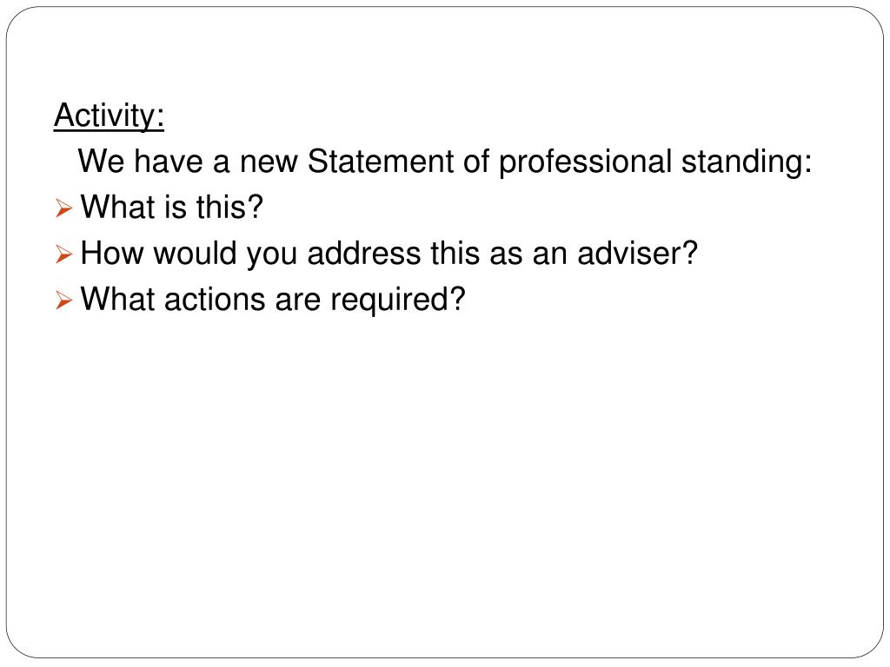Click the word 'standing:' at the line end
Screen dimensions: 890x667
point(747,162)
